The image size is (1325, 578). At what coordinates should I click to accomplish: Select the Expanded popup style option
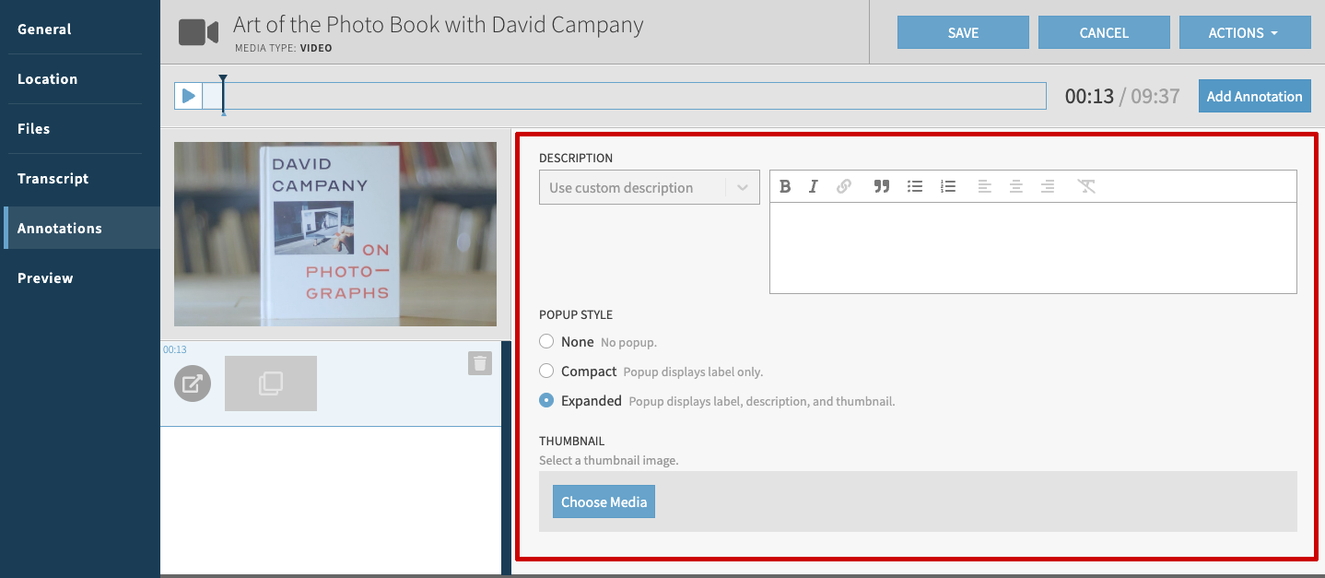pyautogui.click(x=545, y=400)
